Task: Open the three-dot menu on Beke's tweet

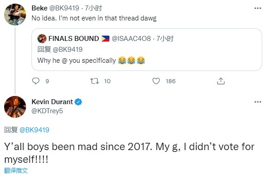Action: 258,8
